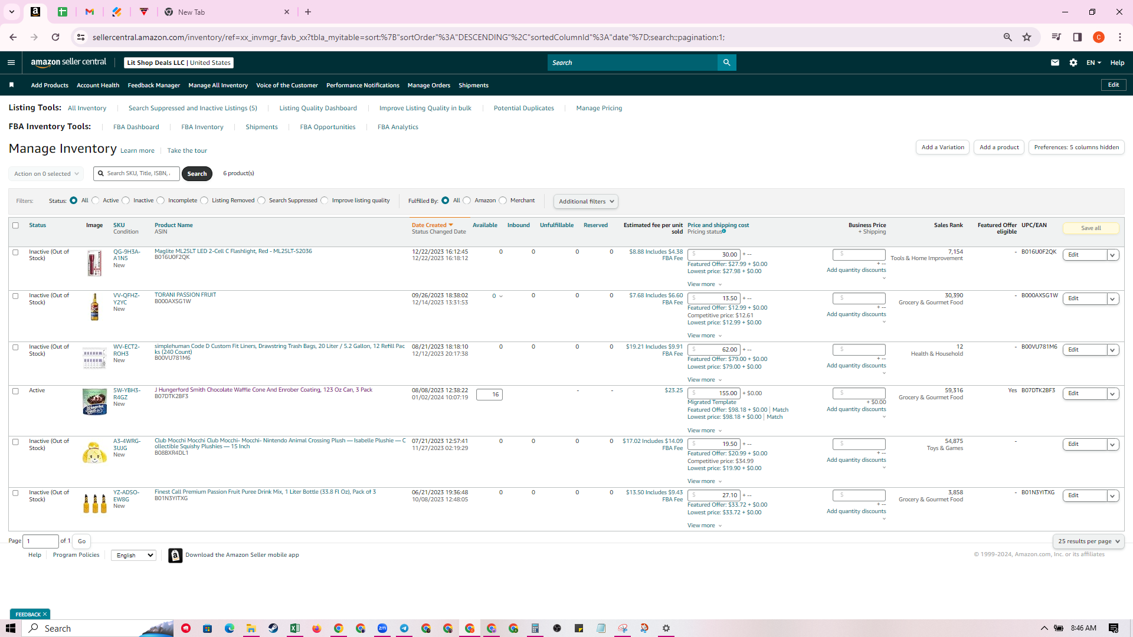Select the Search Suppressed status radio

point(261,201)
